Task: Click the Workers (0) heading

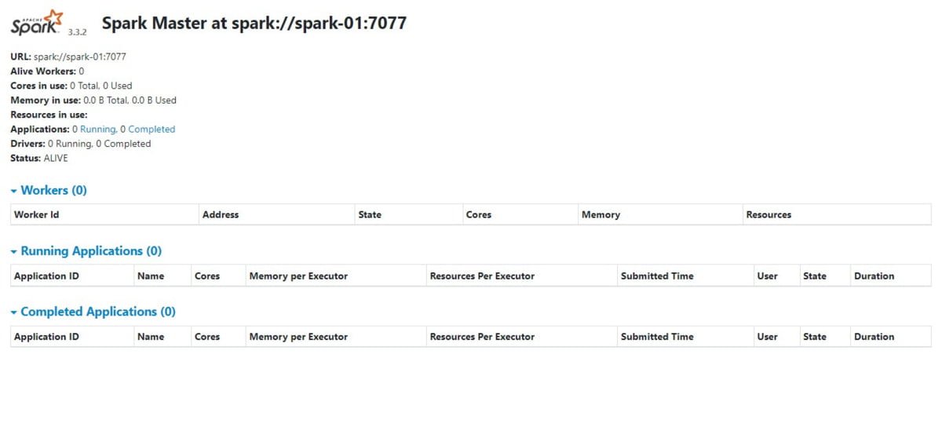Action: [53, 190]
